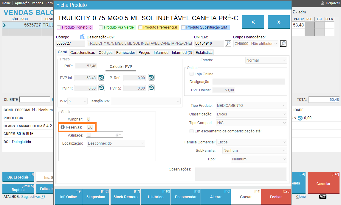Click the Encomendar button

186,197
